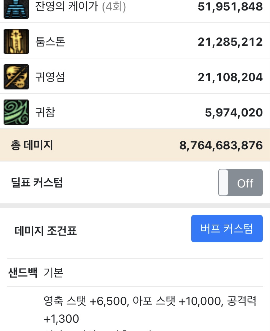Click the 잔영의 케이가 (4회) label
Viewport: 270px width, 331px height.
tap(81, 6)
